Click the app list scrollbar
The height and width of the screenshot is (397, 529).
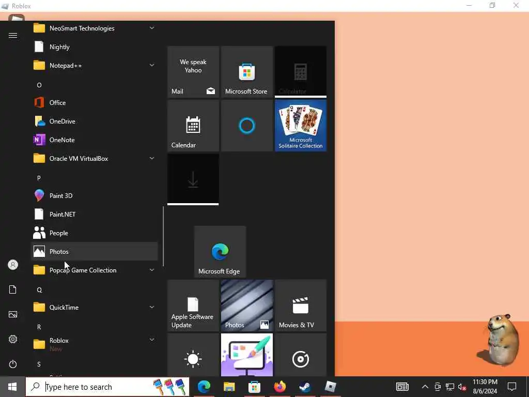(x=163, y=236)
